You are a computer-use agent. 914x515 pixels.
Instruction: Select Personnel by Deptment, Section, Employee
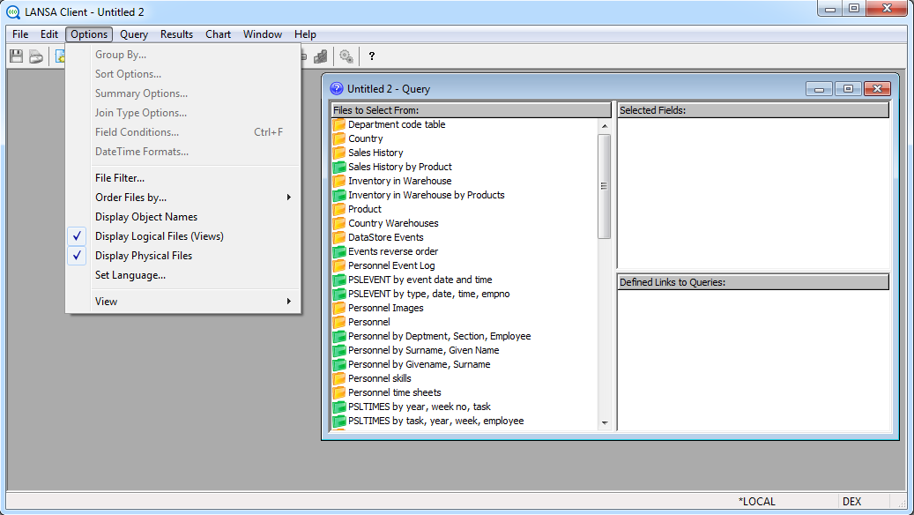440,336
